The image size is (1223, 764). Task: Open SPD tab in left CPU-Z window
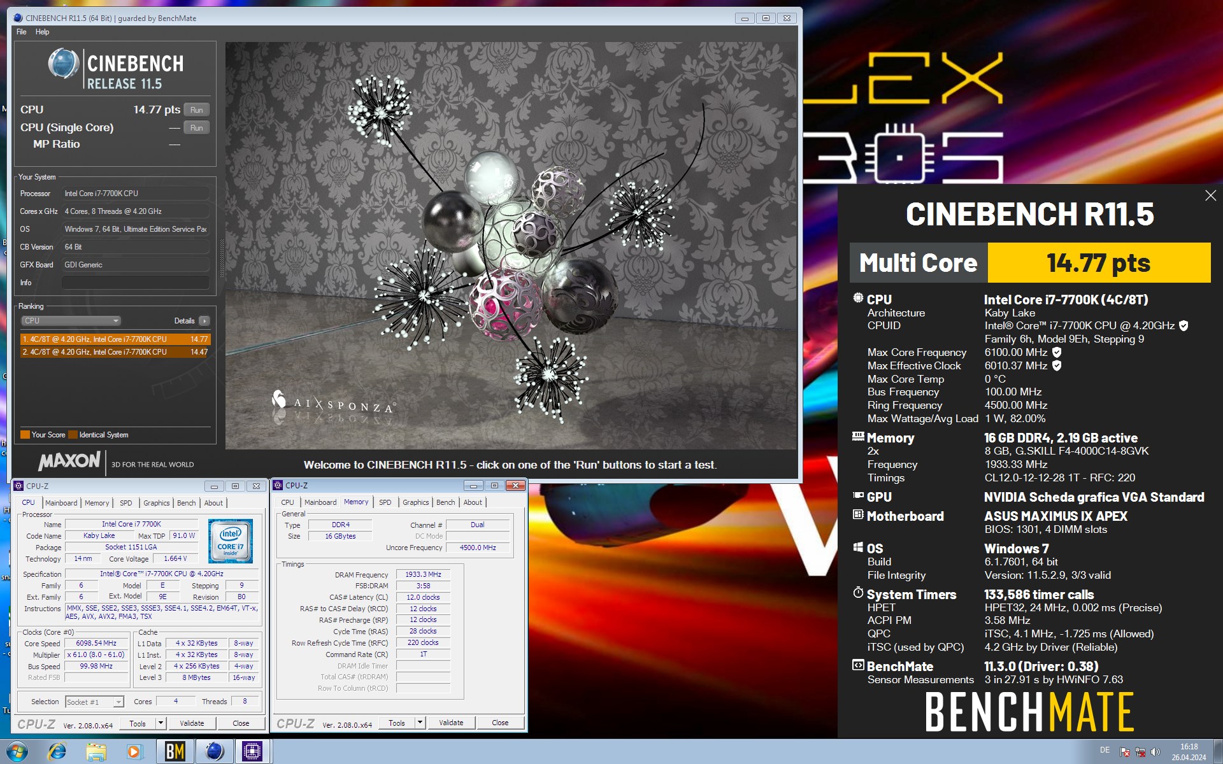[126, 503]
